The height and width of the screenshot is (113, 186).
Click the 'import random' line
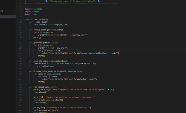point(32,11)
